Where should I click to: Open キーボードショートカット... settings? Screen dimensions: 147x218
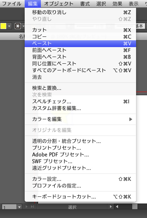pyautogui.click(x=80, y=197)
